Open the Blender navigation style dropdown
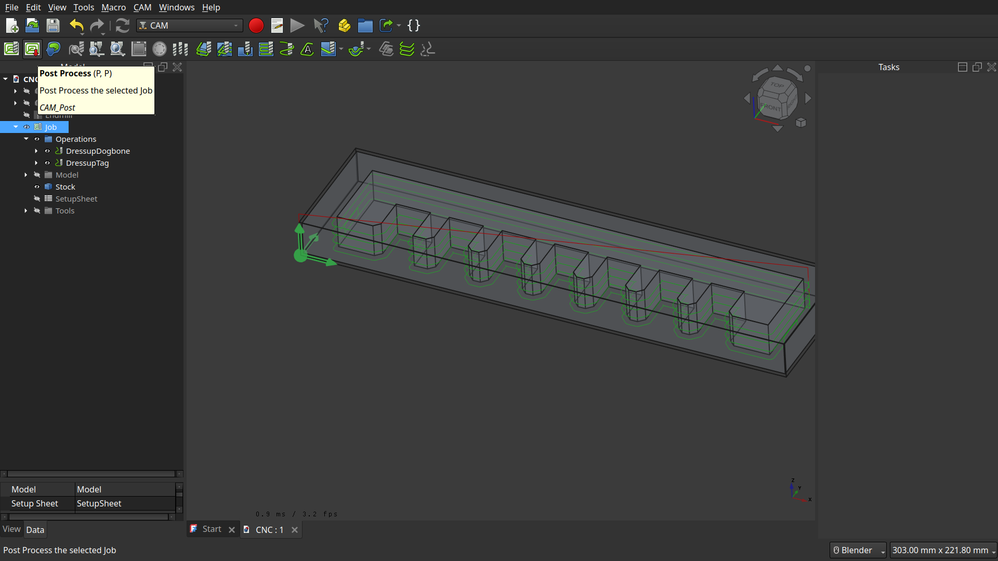The image size is (998, 561). coord(858,550)
